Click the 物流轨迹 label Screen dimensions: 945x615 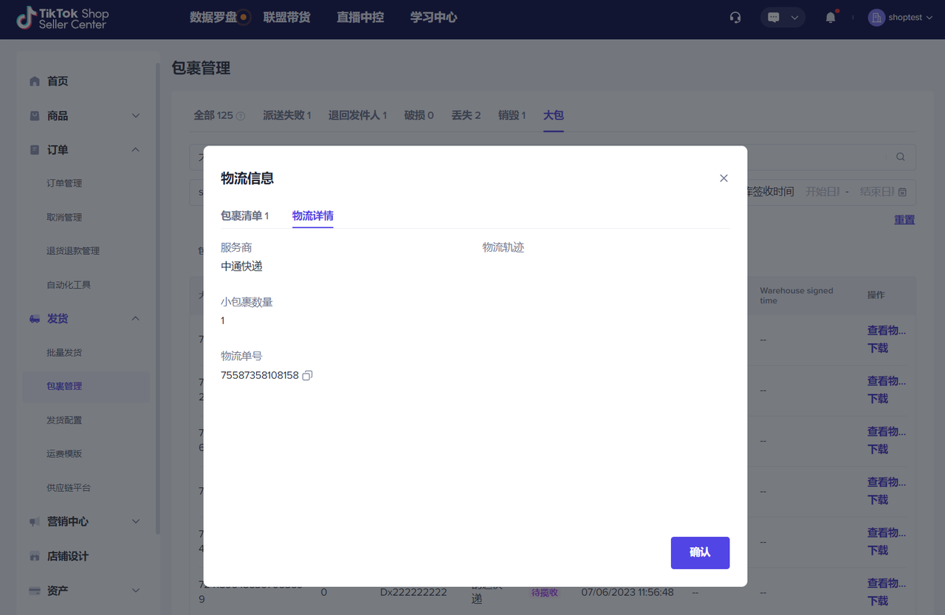pos(504,247)
